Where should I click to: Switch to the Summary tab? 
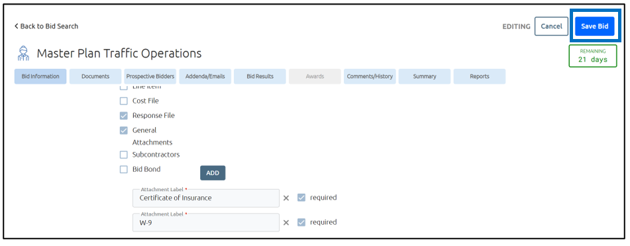click(425, 76)
